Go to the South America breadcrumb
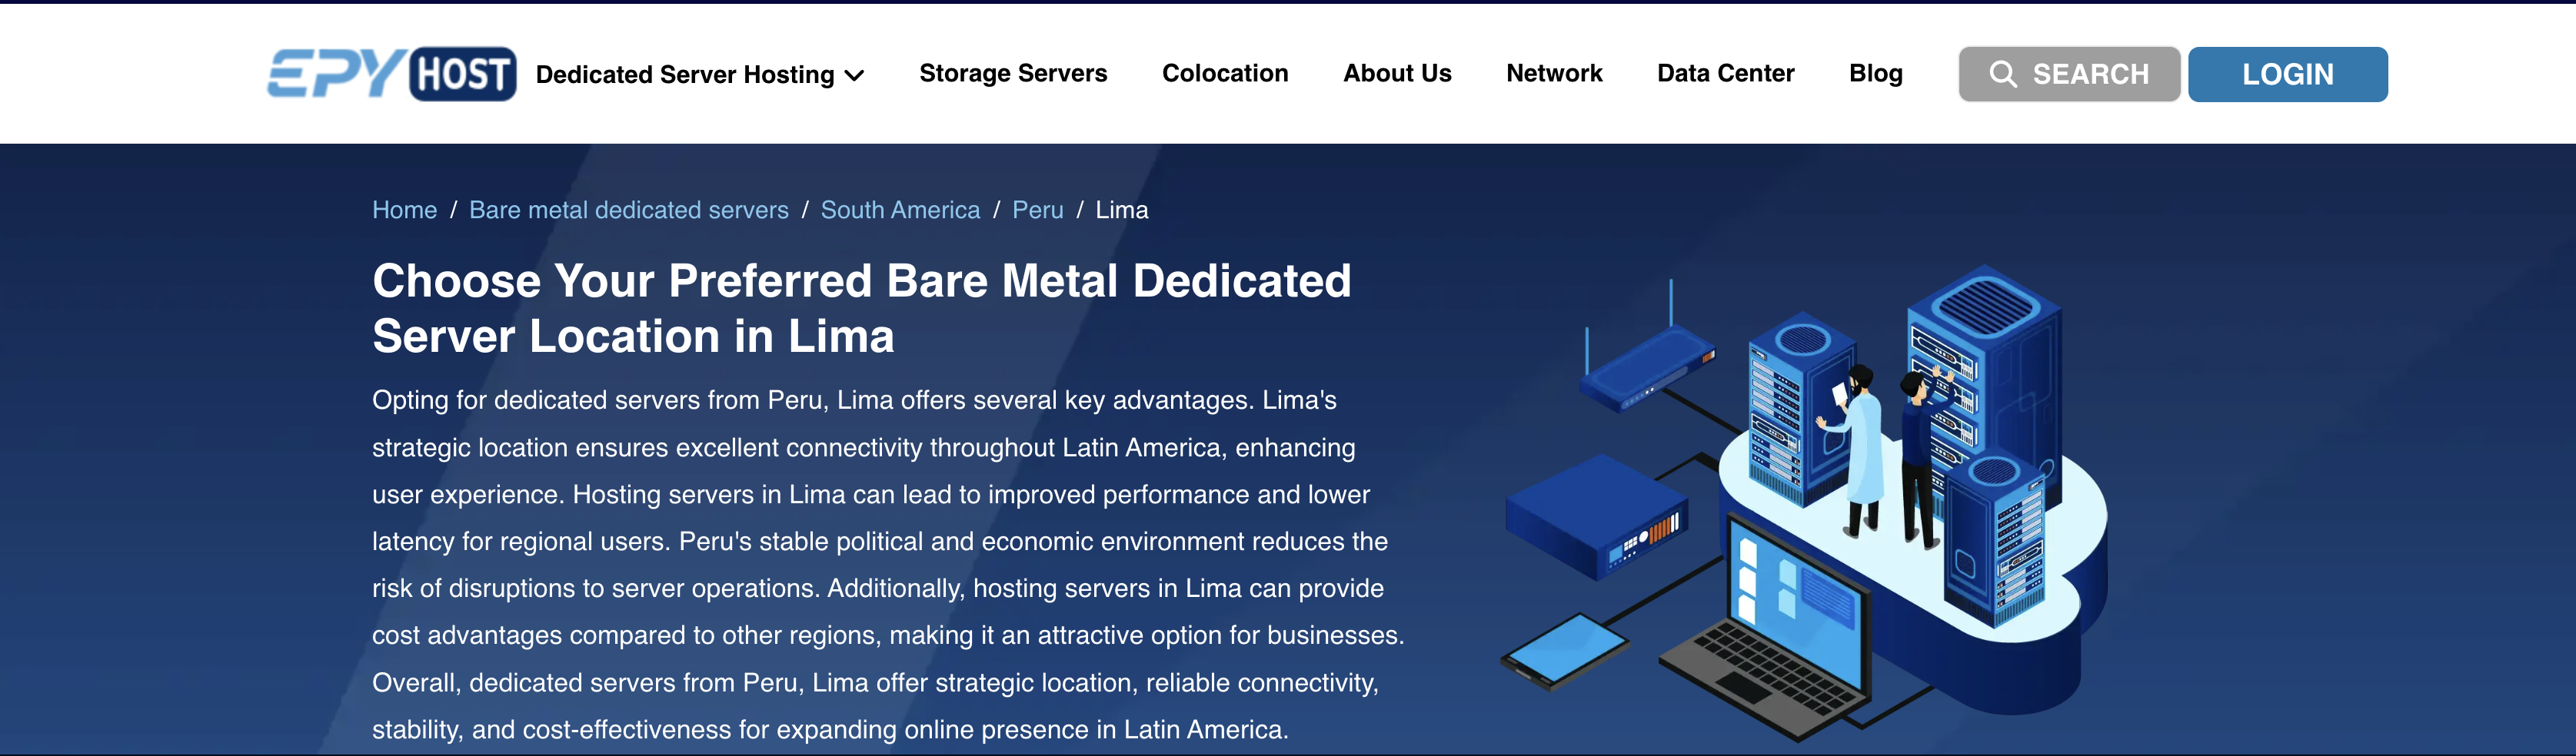This screenshot has width=2576, height=756. pos(900,210)
